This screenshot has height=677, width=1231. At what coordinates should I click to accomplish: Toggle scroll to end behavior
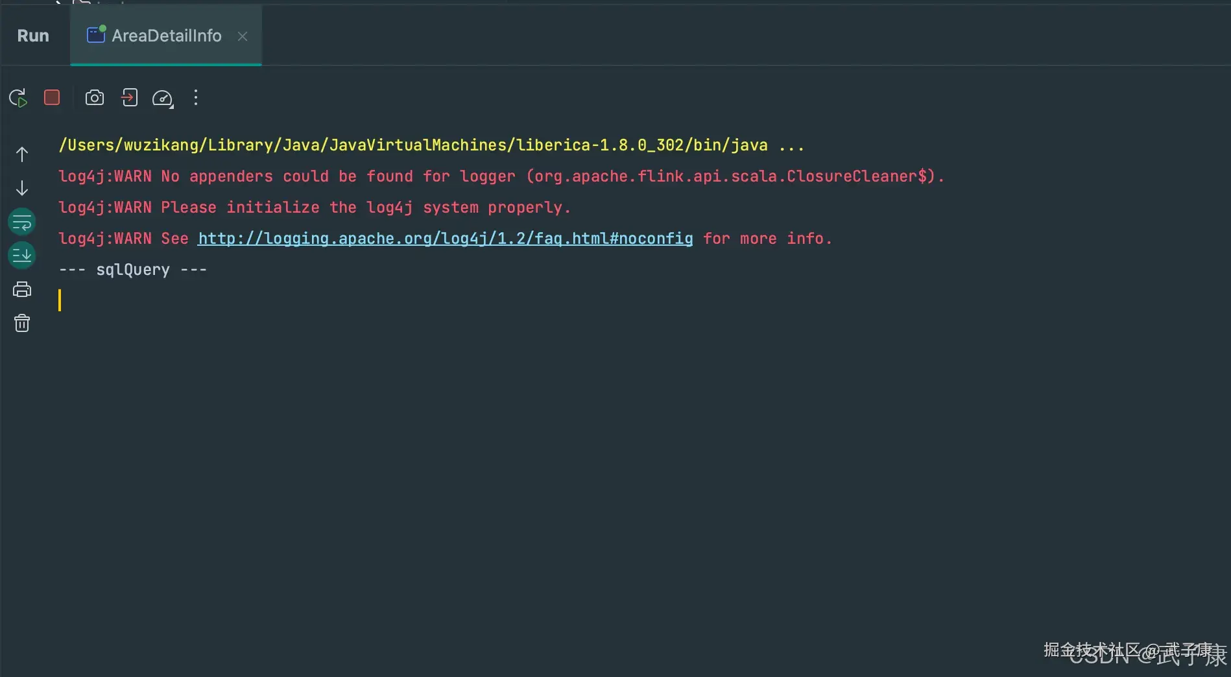21,254
